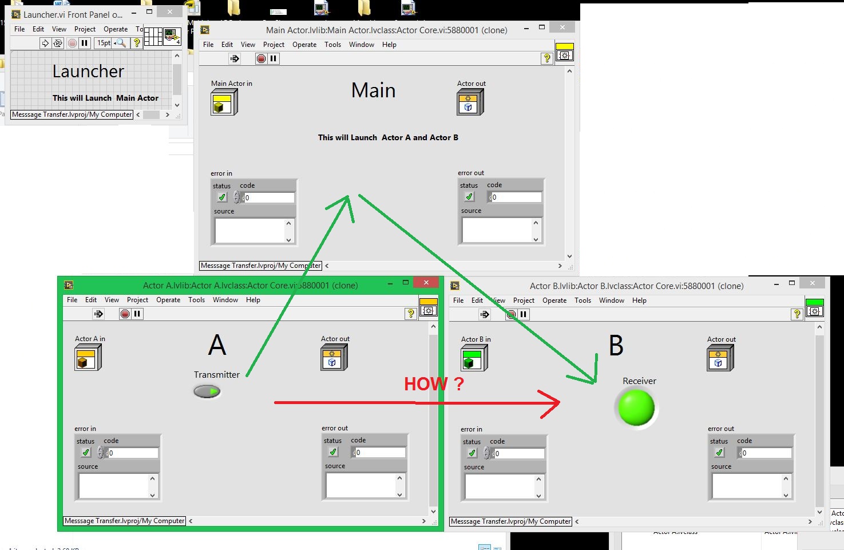Click VI icon of Actor A window

tap(429, 307)
